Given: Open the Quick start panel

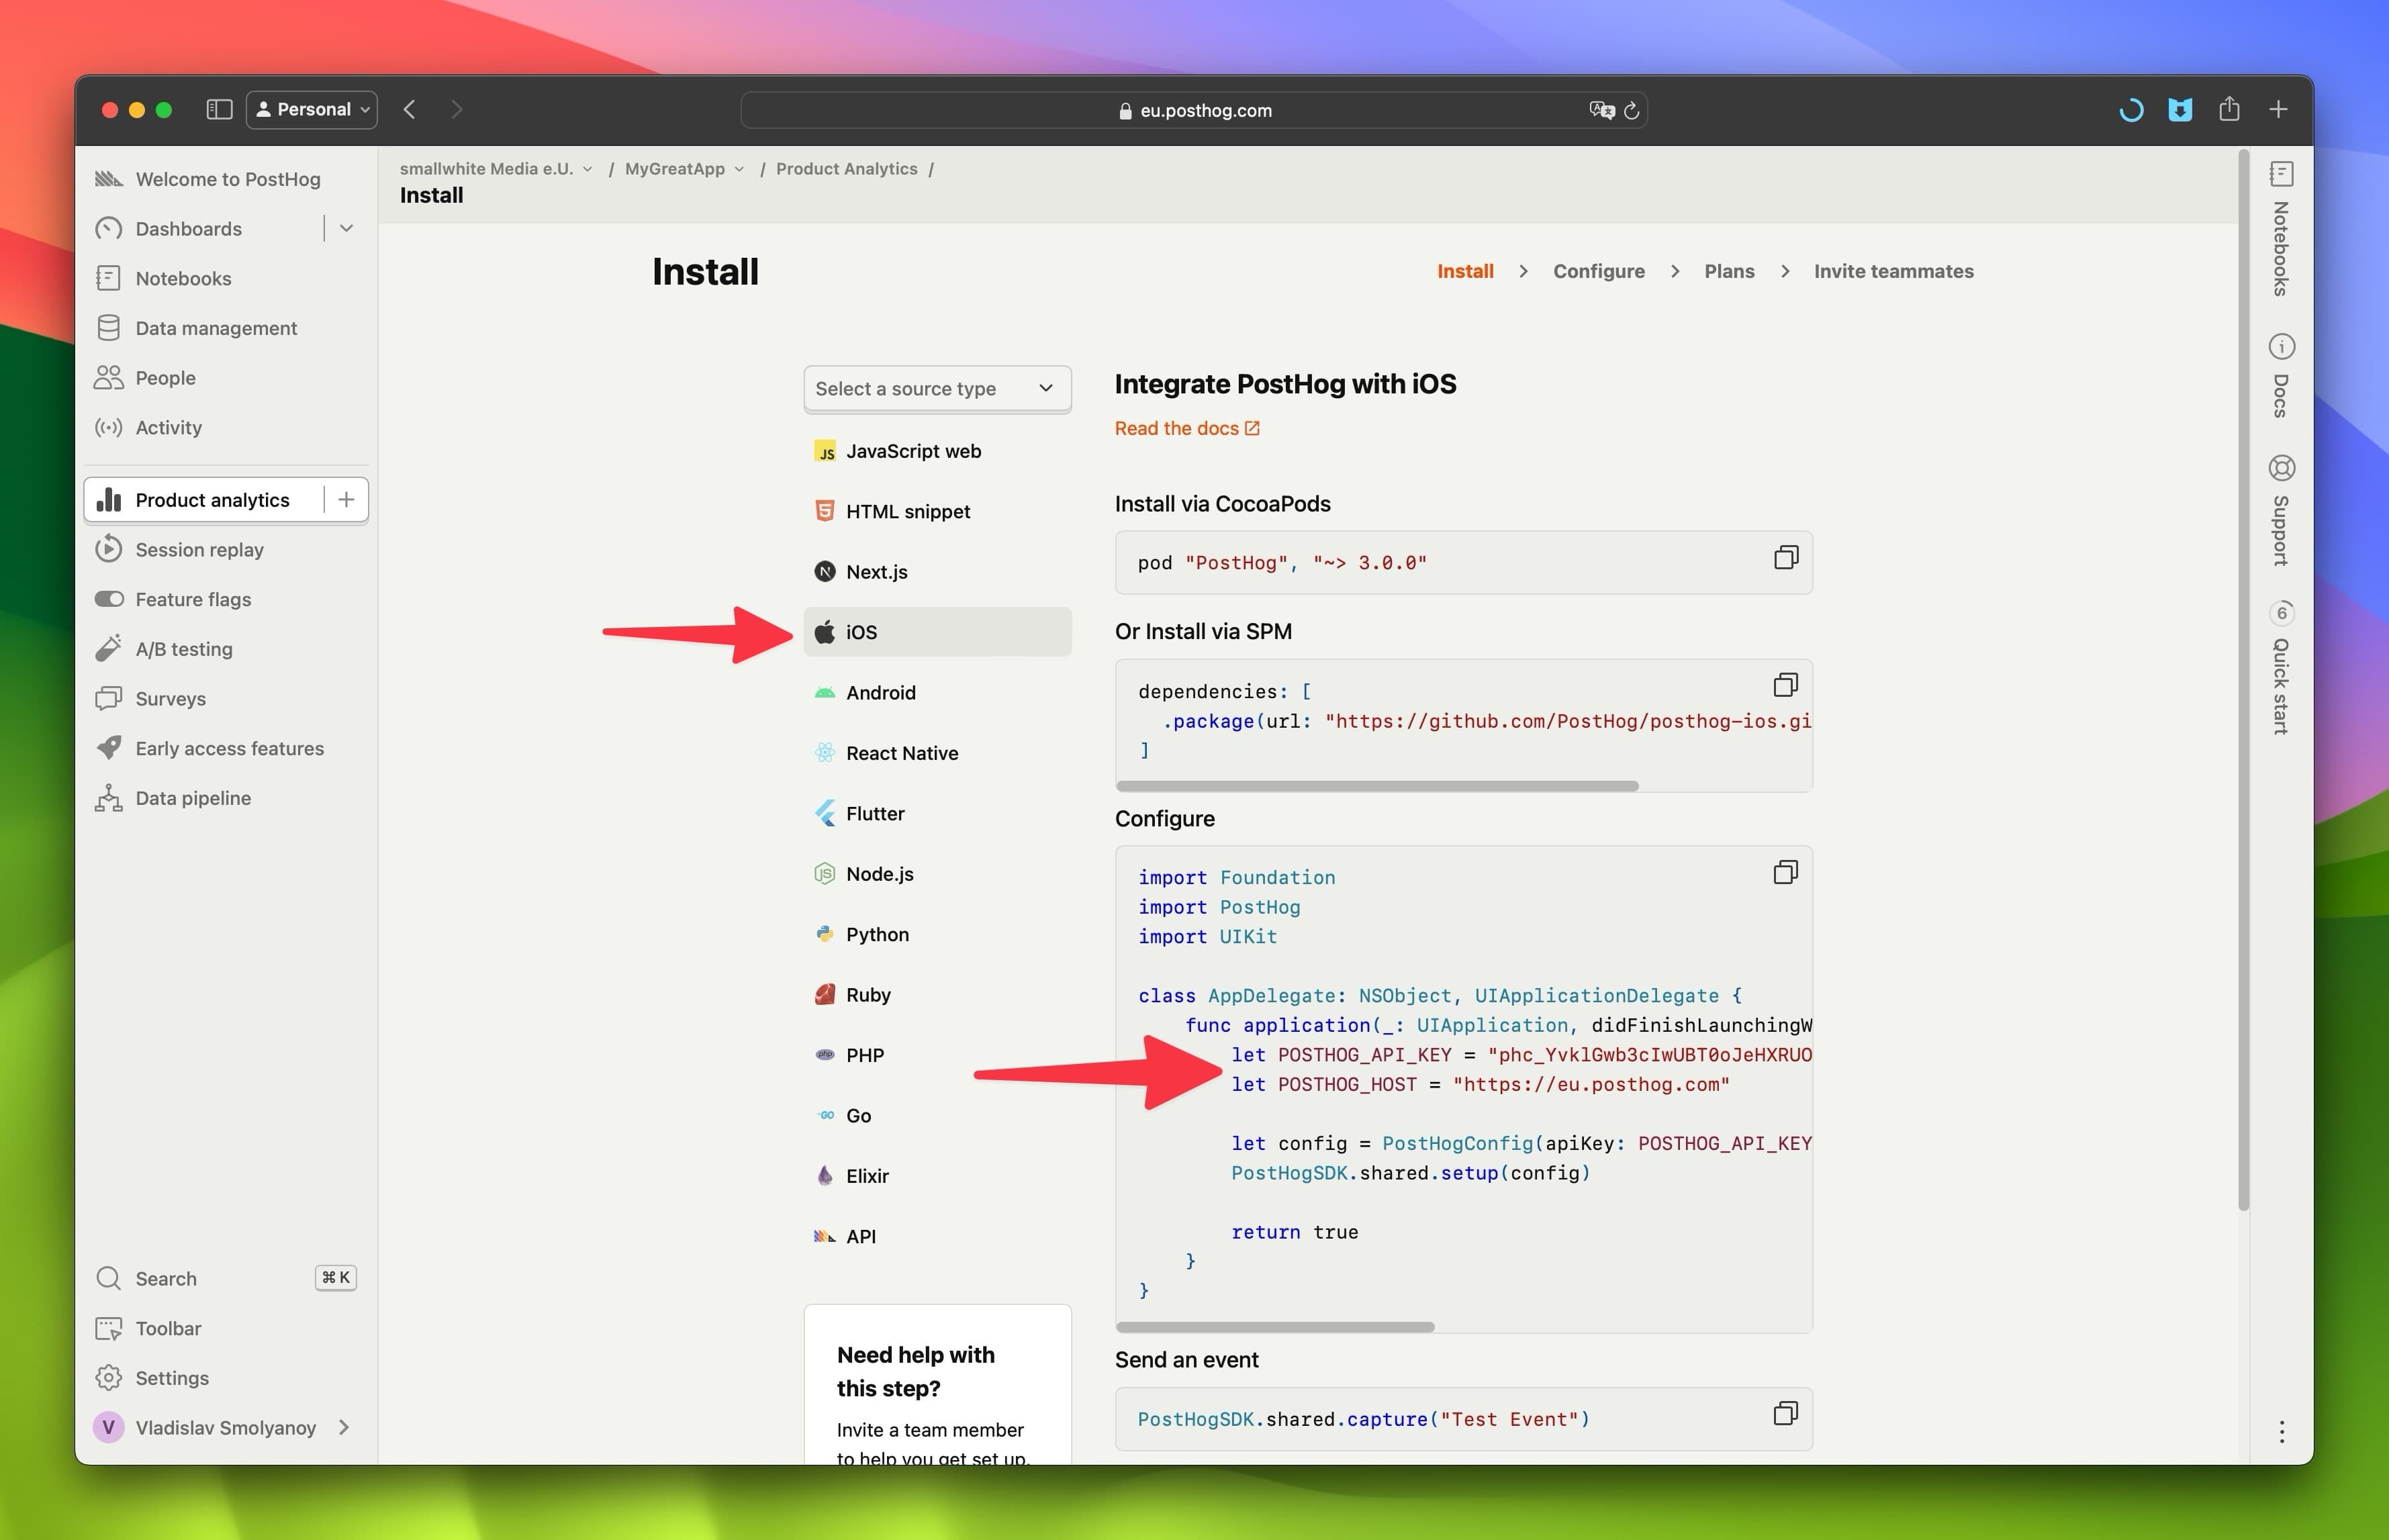Looking at the screenshot, I should click(x=2280, y=668).
